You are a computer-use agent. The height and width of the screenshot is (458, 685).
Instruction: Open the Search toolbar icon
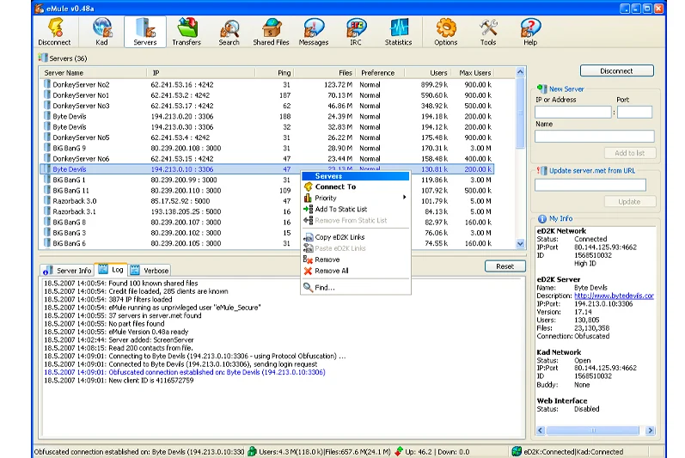pos(229,32)
